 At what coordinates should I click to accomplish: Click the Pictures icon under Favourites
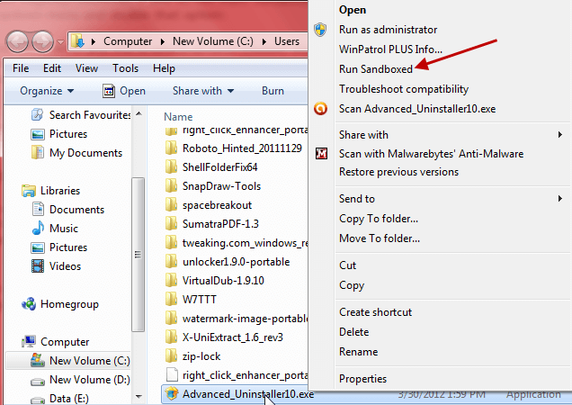(38, 134)
